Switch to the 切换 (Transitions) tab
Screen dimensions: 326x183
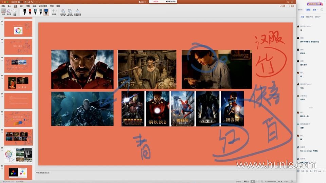point(28,6)
